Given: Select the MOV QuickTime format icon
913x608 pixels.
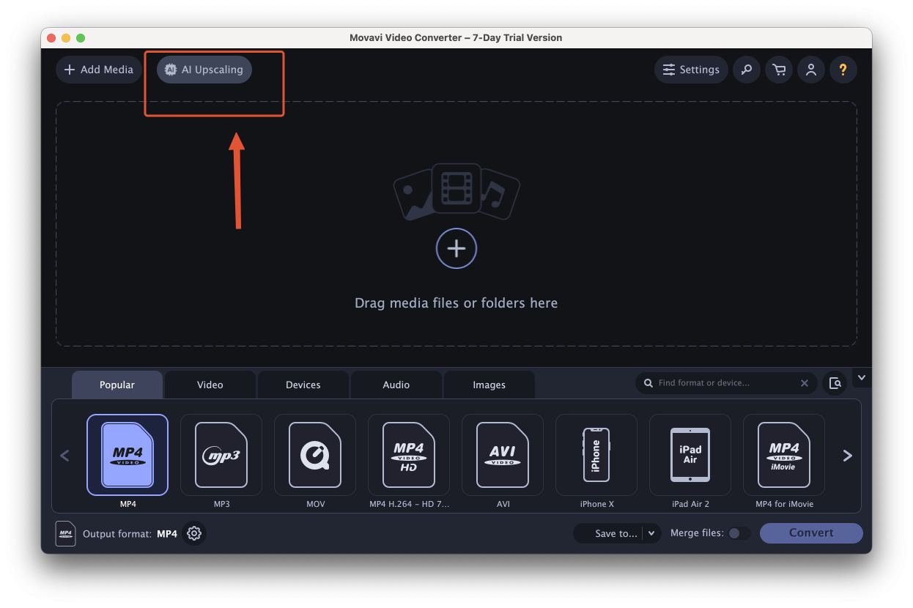Looking at the screenshot, I should coord(315,455).
